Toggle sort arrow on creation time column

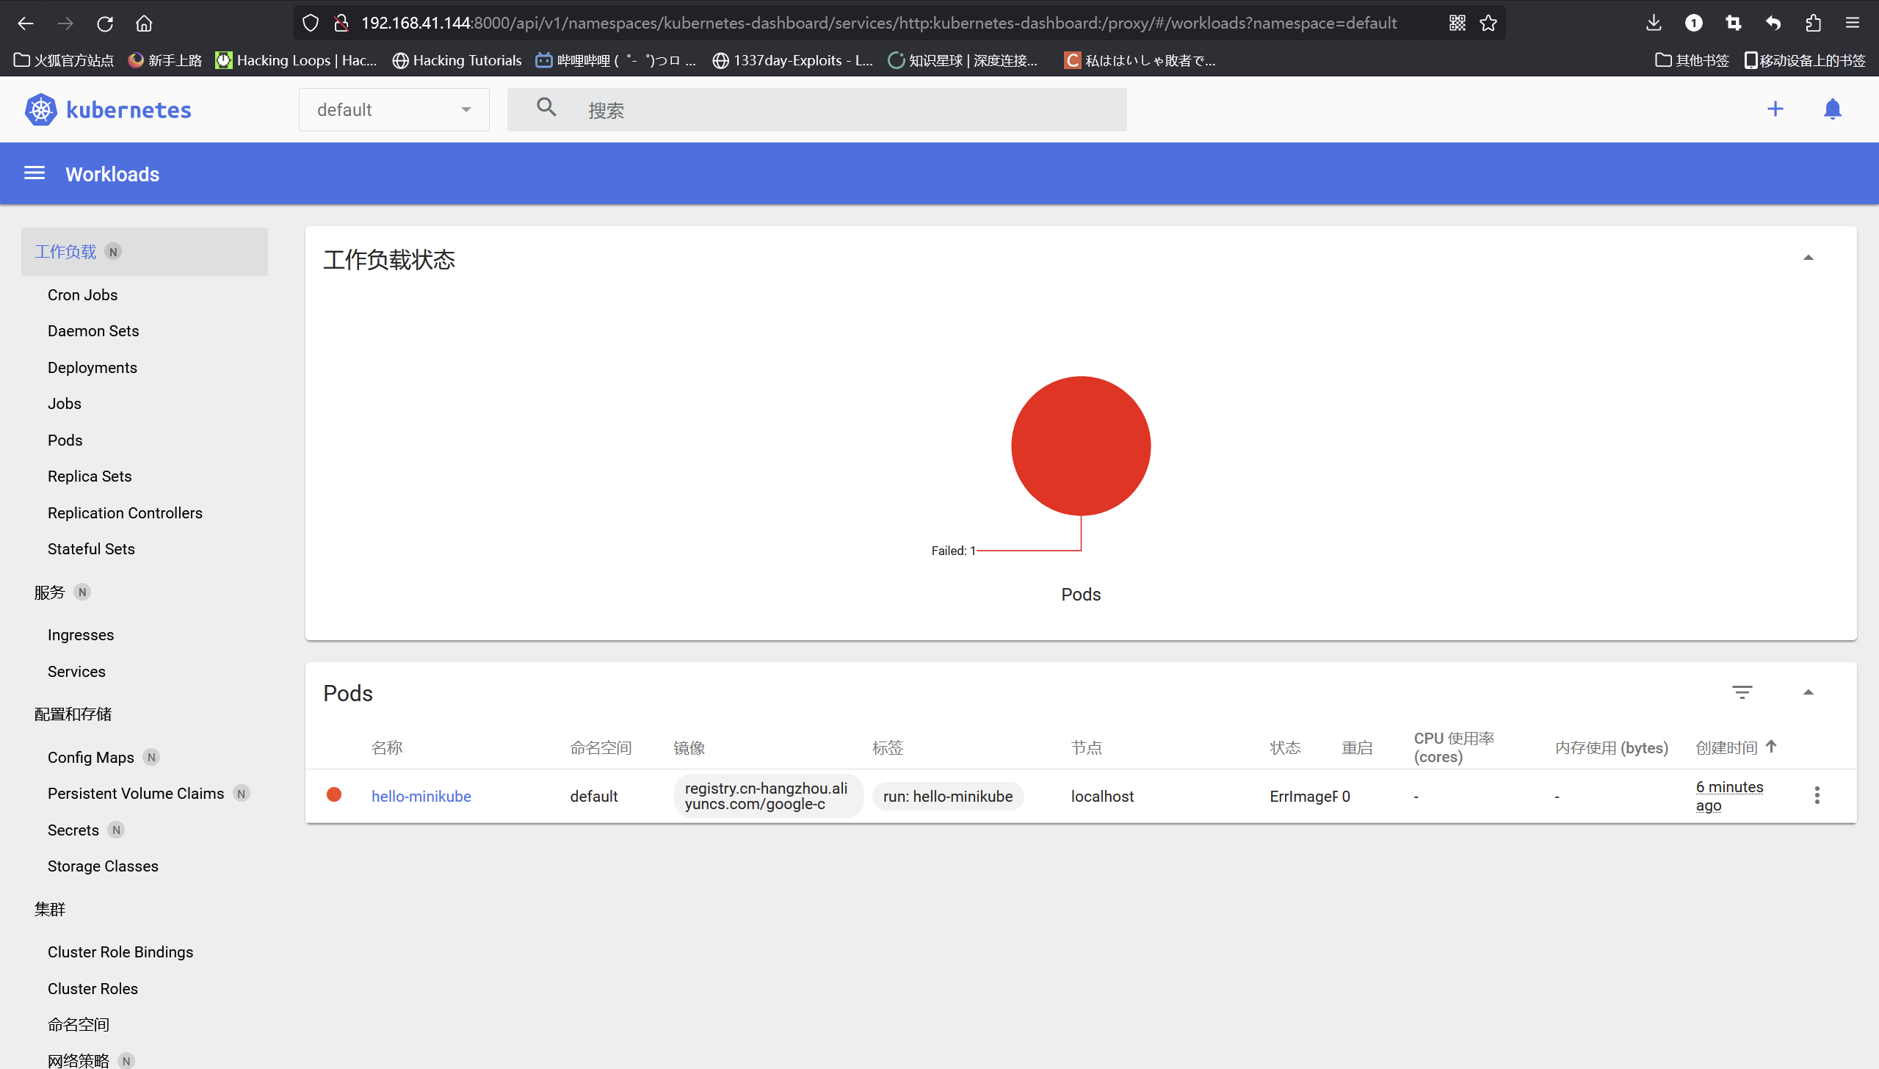pos(1771,747)
